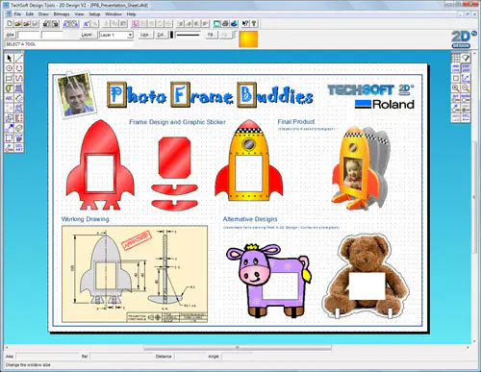Choose the straight line drawing tool

[19, 58]
